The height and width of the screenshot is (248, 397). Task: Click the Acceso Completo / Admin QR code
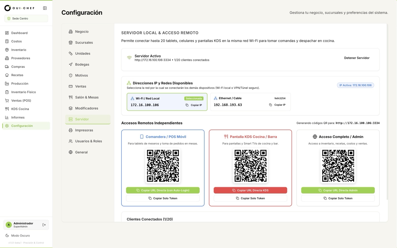[x=338, y=166]
